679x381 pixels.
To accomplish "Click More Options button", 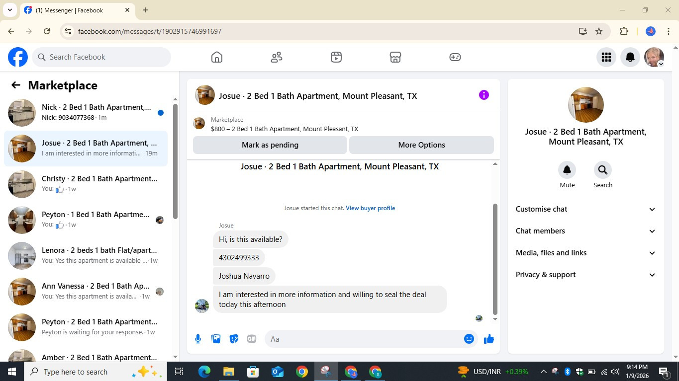I will click(x=421, y=145).
